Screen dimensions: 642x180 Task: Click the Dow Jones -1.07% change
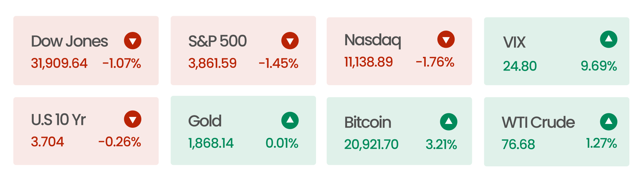coord(122,64)
